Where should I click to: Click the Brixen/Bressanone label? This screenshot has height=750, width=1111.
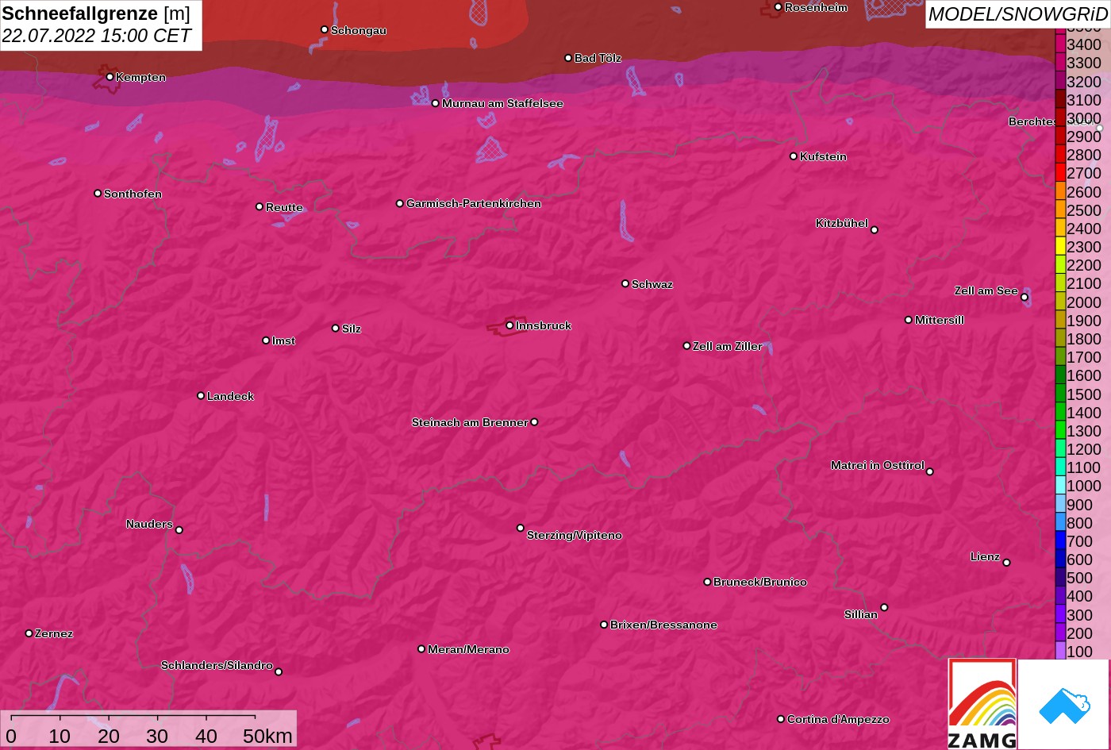tap(663, 625)
